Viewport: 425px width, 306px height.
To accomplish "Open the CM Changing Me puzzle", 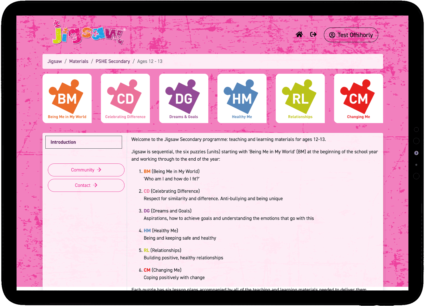I will tap(358, 98).
